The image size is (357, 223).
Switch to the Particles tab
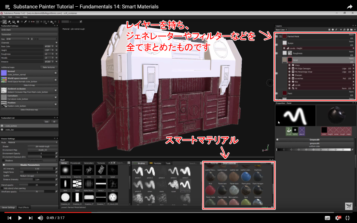pyautogui.click(x=156, y=163)
